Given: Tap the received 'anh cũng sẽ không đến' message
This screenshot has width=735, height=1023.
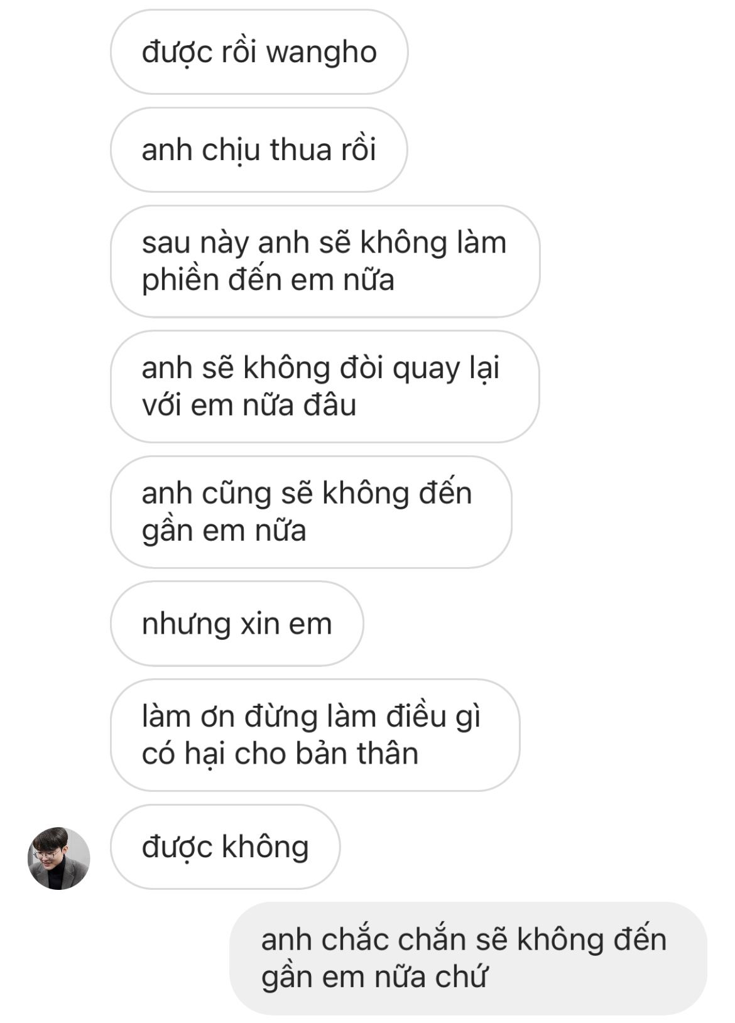Looking at the screenshot, I should (x=311, y=512).
